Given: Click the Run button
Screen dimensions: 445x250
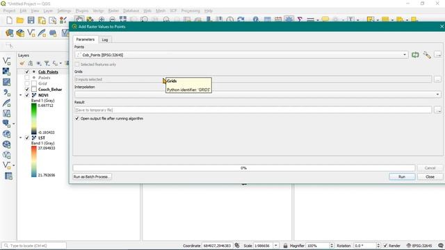Looking at the screenshot, I should tap(402, 176).
